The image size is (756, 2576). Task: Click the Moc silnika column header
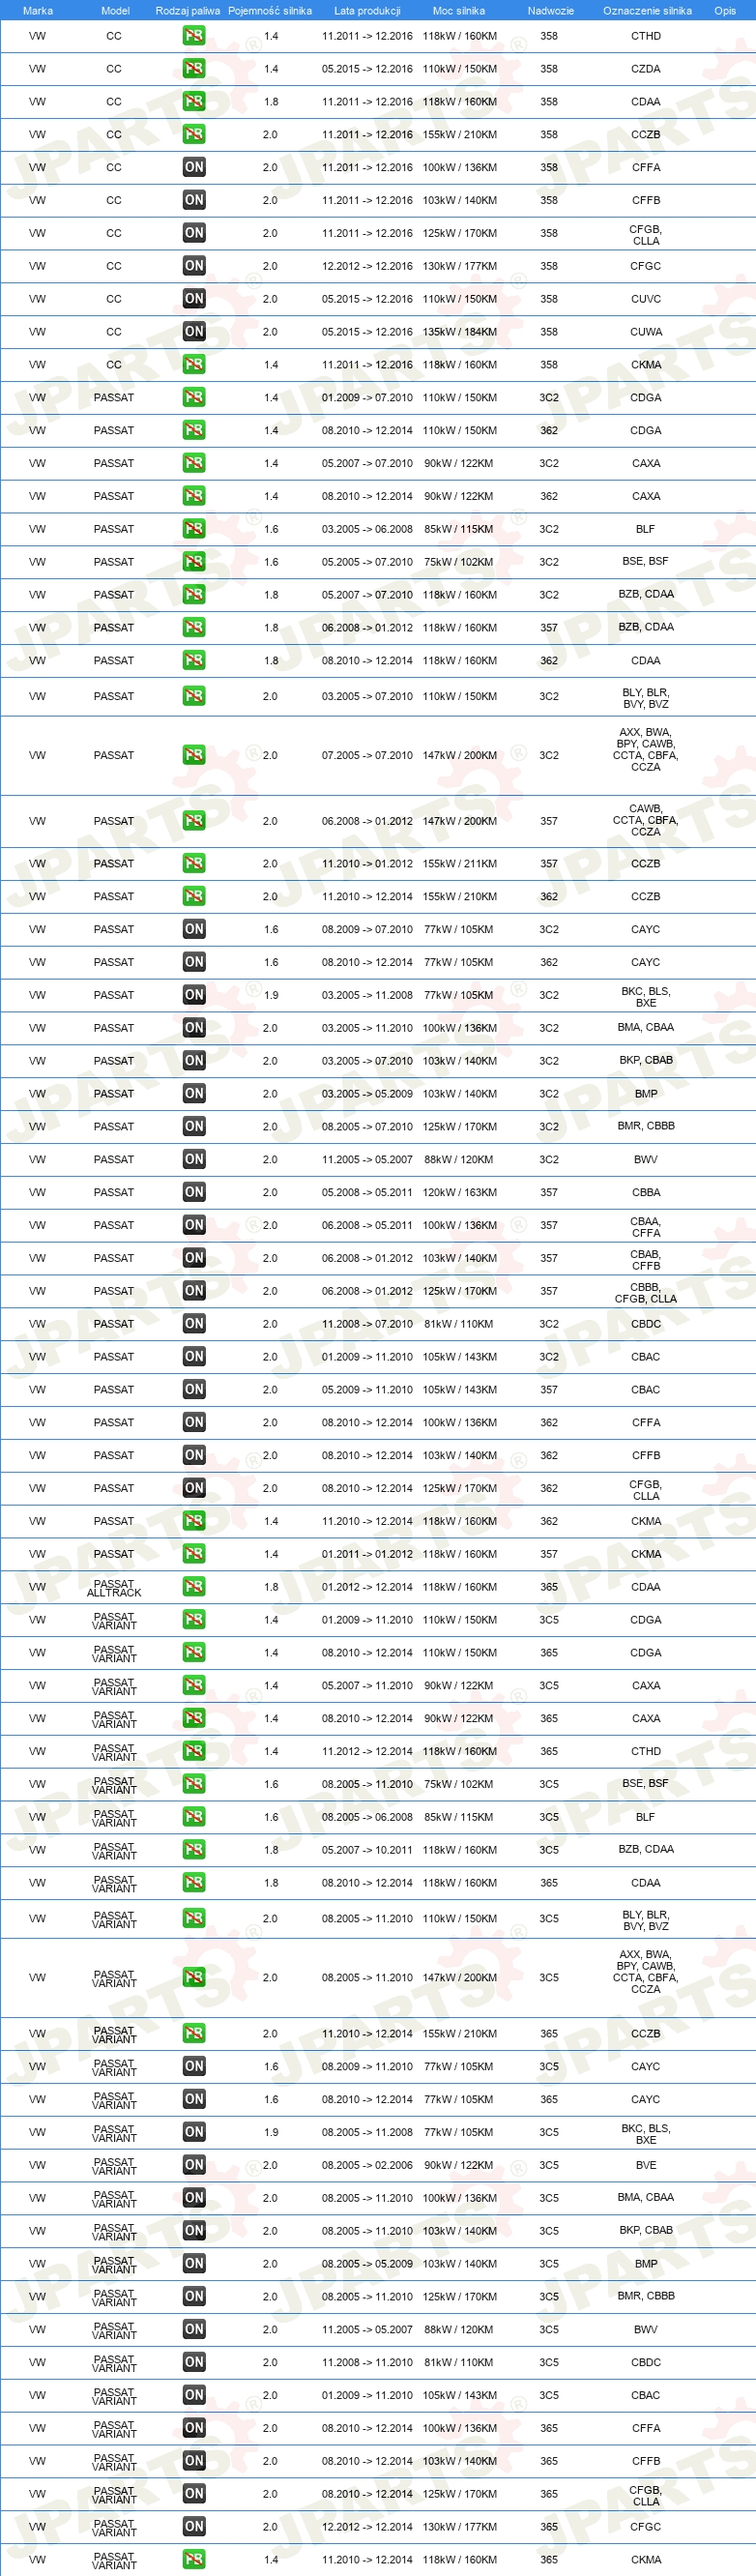459,11
